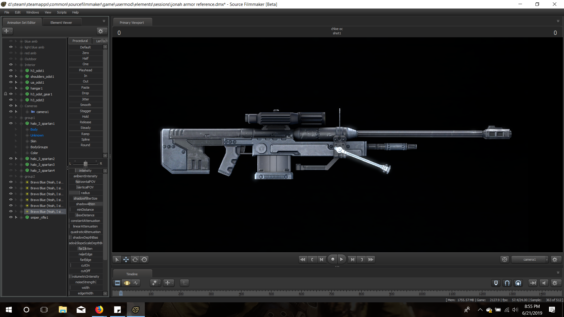
Task: Switch timeline to Graph Editor mode
Action: coord(136,283)
